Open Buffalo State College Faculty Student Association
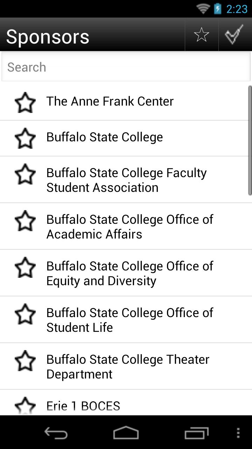The height and width of the screenshot is (449, 252). coord(127,180)
